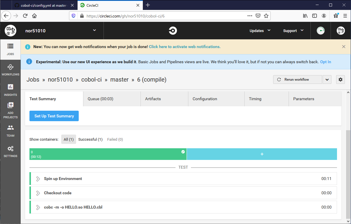351x224 pixels.
Task: Toggle Firefox sidebar icon
Action: tap(315, 16)
